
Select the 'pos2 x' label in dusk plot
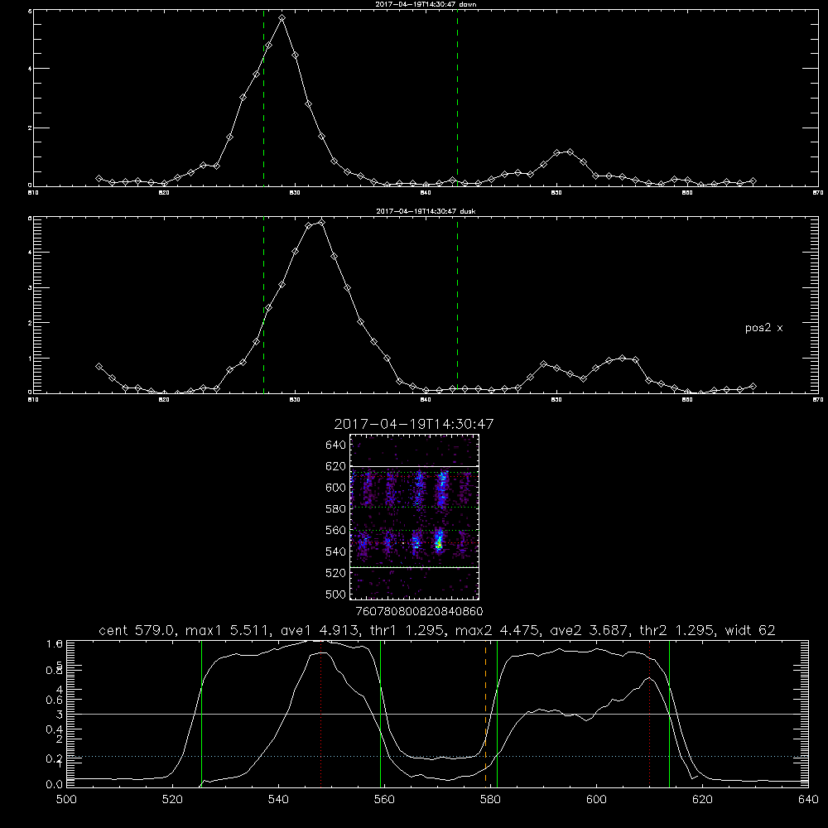(x=763, y=328)
